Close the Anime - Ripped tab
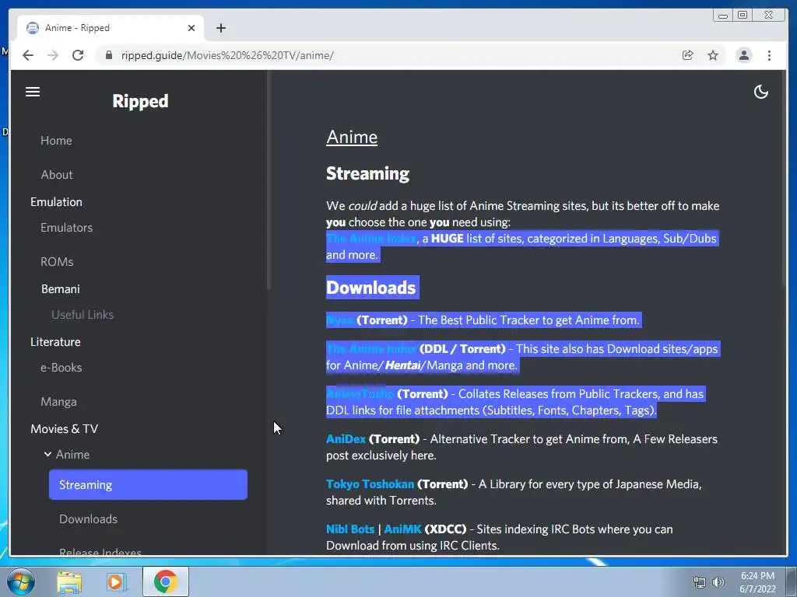 pyautogui.click(x=191, y=28)
